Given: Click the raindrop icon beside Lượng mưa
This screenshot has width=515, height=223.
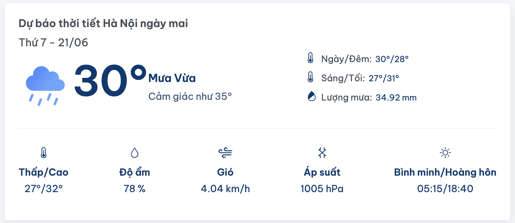Looking at the screenshot, I should pyautogui.click(x=311, y=96).
